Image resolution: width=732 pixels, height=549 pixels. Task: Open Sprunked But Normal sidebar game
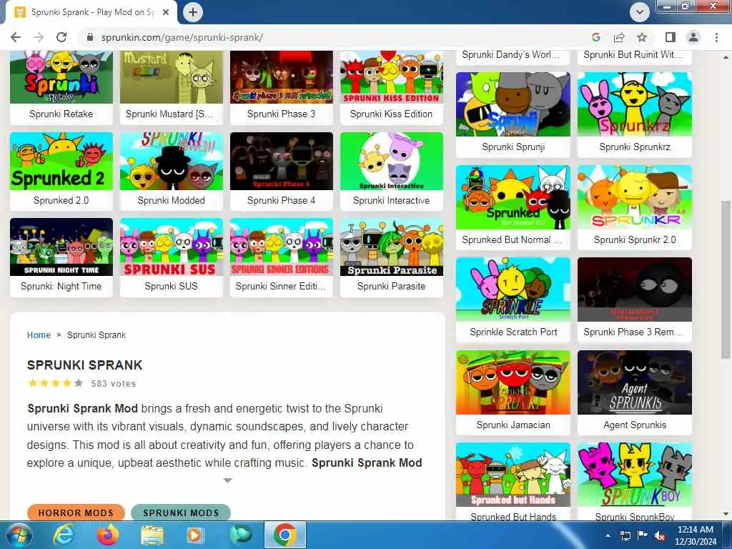[x=513, y=207]
